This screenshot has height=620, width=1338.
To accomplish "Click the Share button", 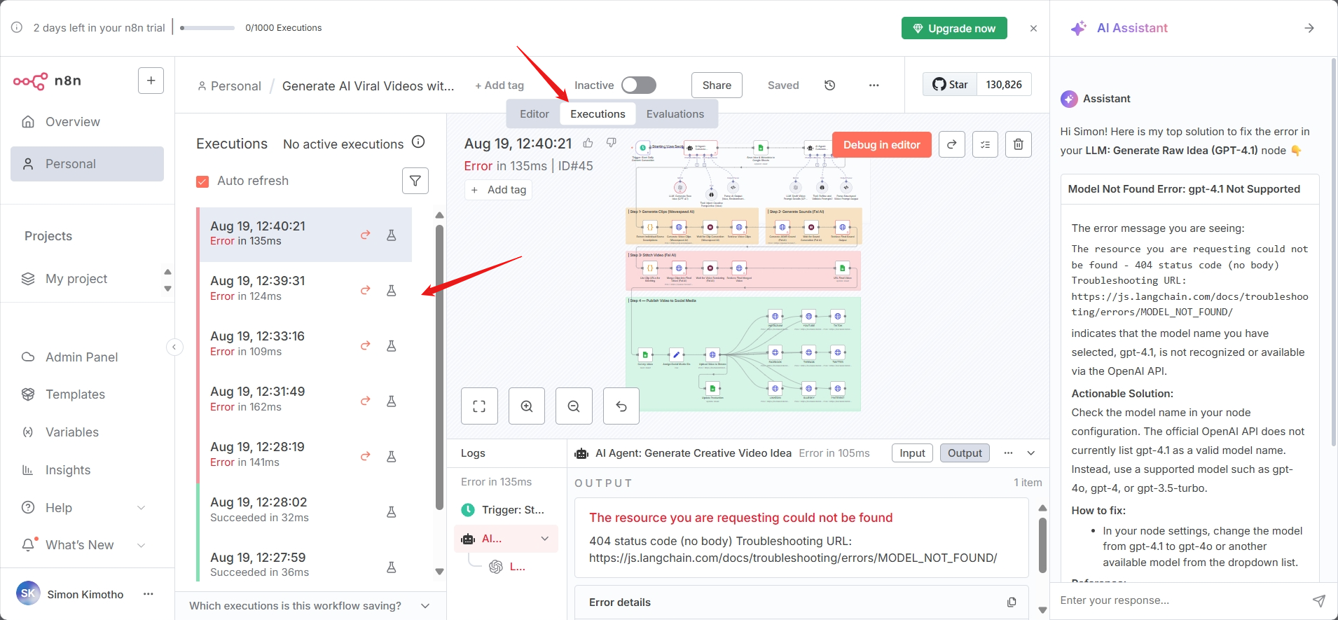I will (717, 85).
